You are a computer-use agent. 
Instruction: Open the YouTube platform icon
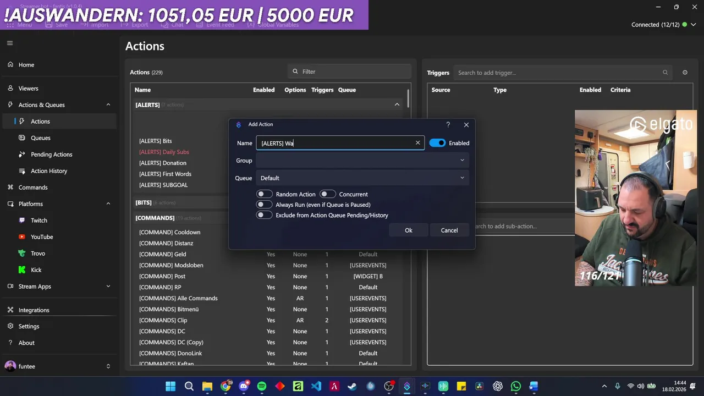click(21, 237)
